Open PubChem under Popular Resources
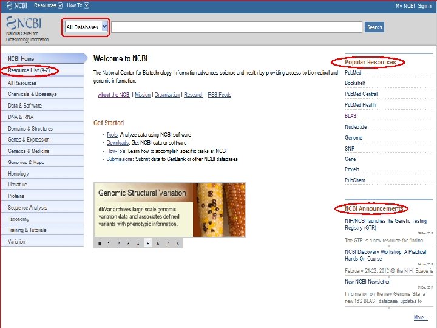Viewport: 437px width, 328px height. [x=355, y=180]
